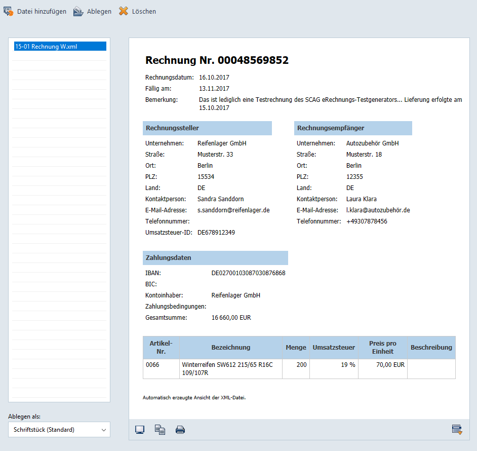This screenshot has height=451, width=477.
Task: Click the Bezeichnung column header
Action: pyautogui.click(x=230, y=348)
